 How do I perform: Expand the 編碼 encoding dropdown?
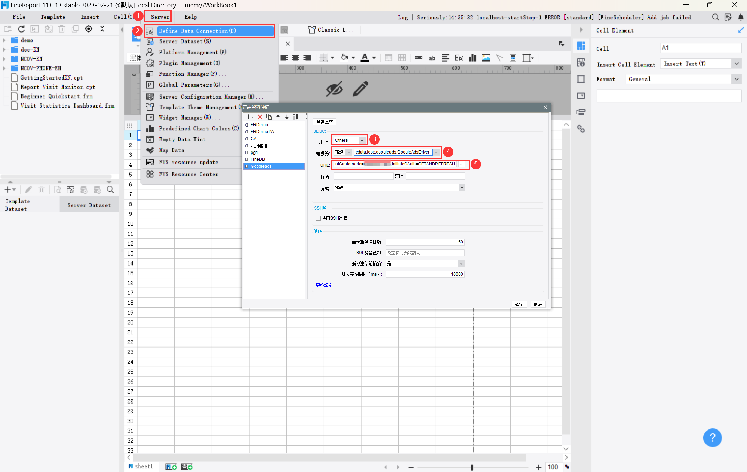(462, 187)
